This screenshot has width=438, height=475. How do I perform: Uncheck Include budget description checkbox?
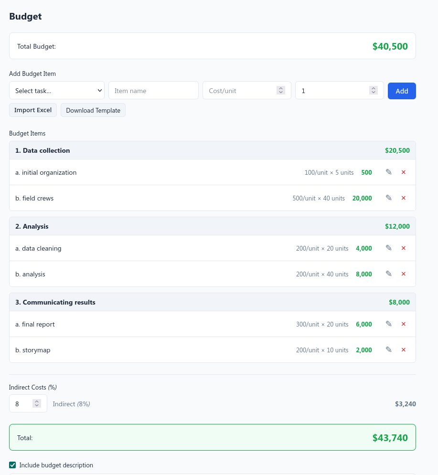(x=12, y=465)
